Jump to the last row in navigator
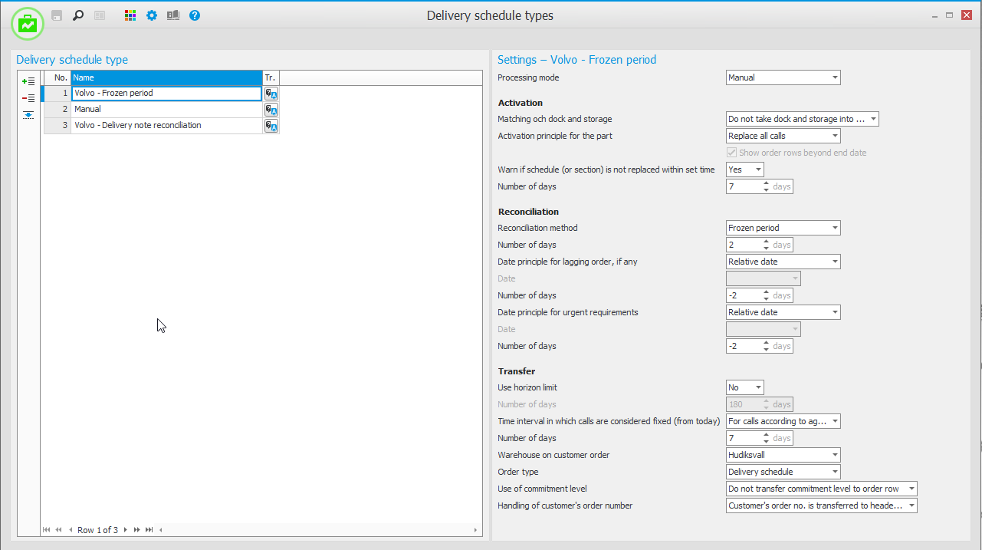This screenshot has height=550, width=982. pyautogui.click(x=149, y=530)
